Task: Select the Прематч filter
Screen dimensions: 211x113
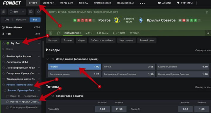Action: [x=21, y=20]
